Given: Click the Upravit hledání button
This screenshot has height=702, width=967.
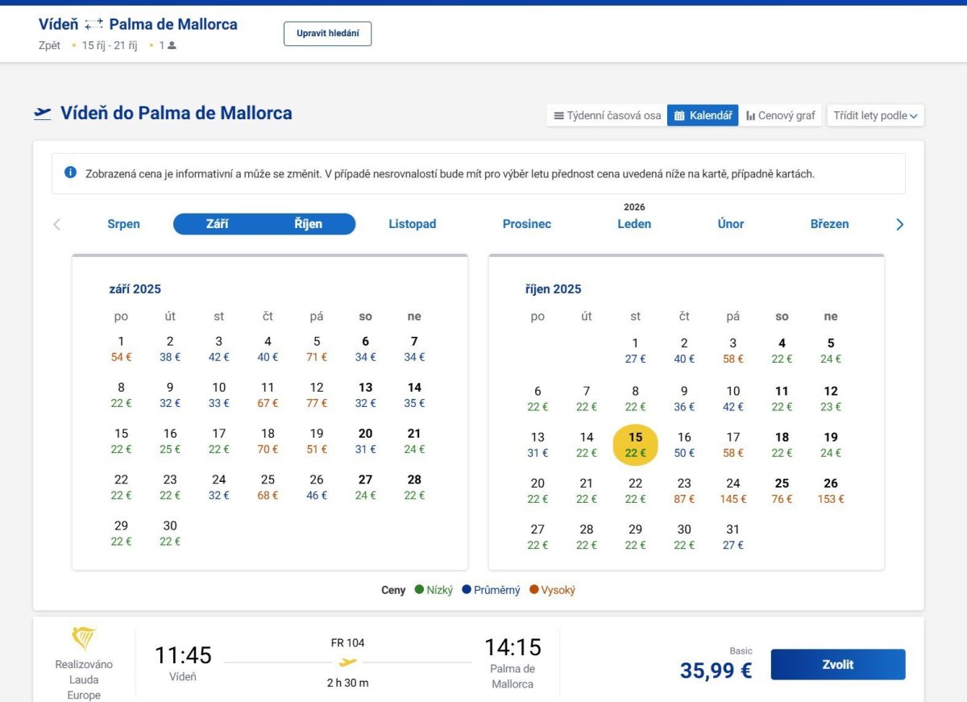Looking at the screenshot, I should pos(327,34).
